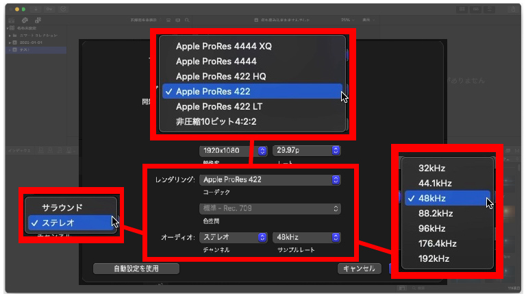The image size is (526, 296).
Task: Choose 88.2kHz sample rate
Action: tap(447, 214)
